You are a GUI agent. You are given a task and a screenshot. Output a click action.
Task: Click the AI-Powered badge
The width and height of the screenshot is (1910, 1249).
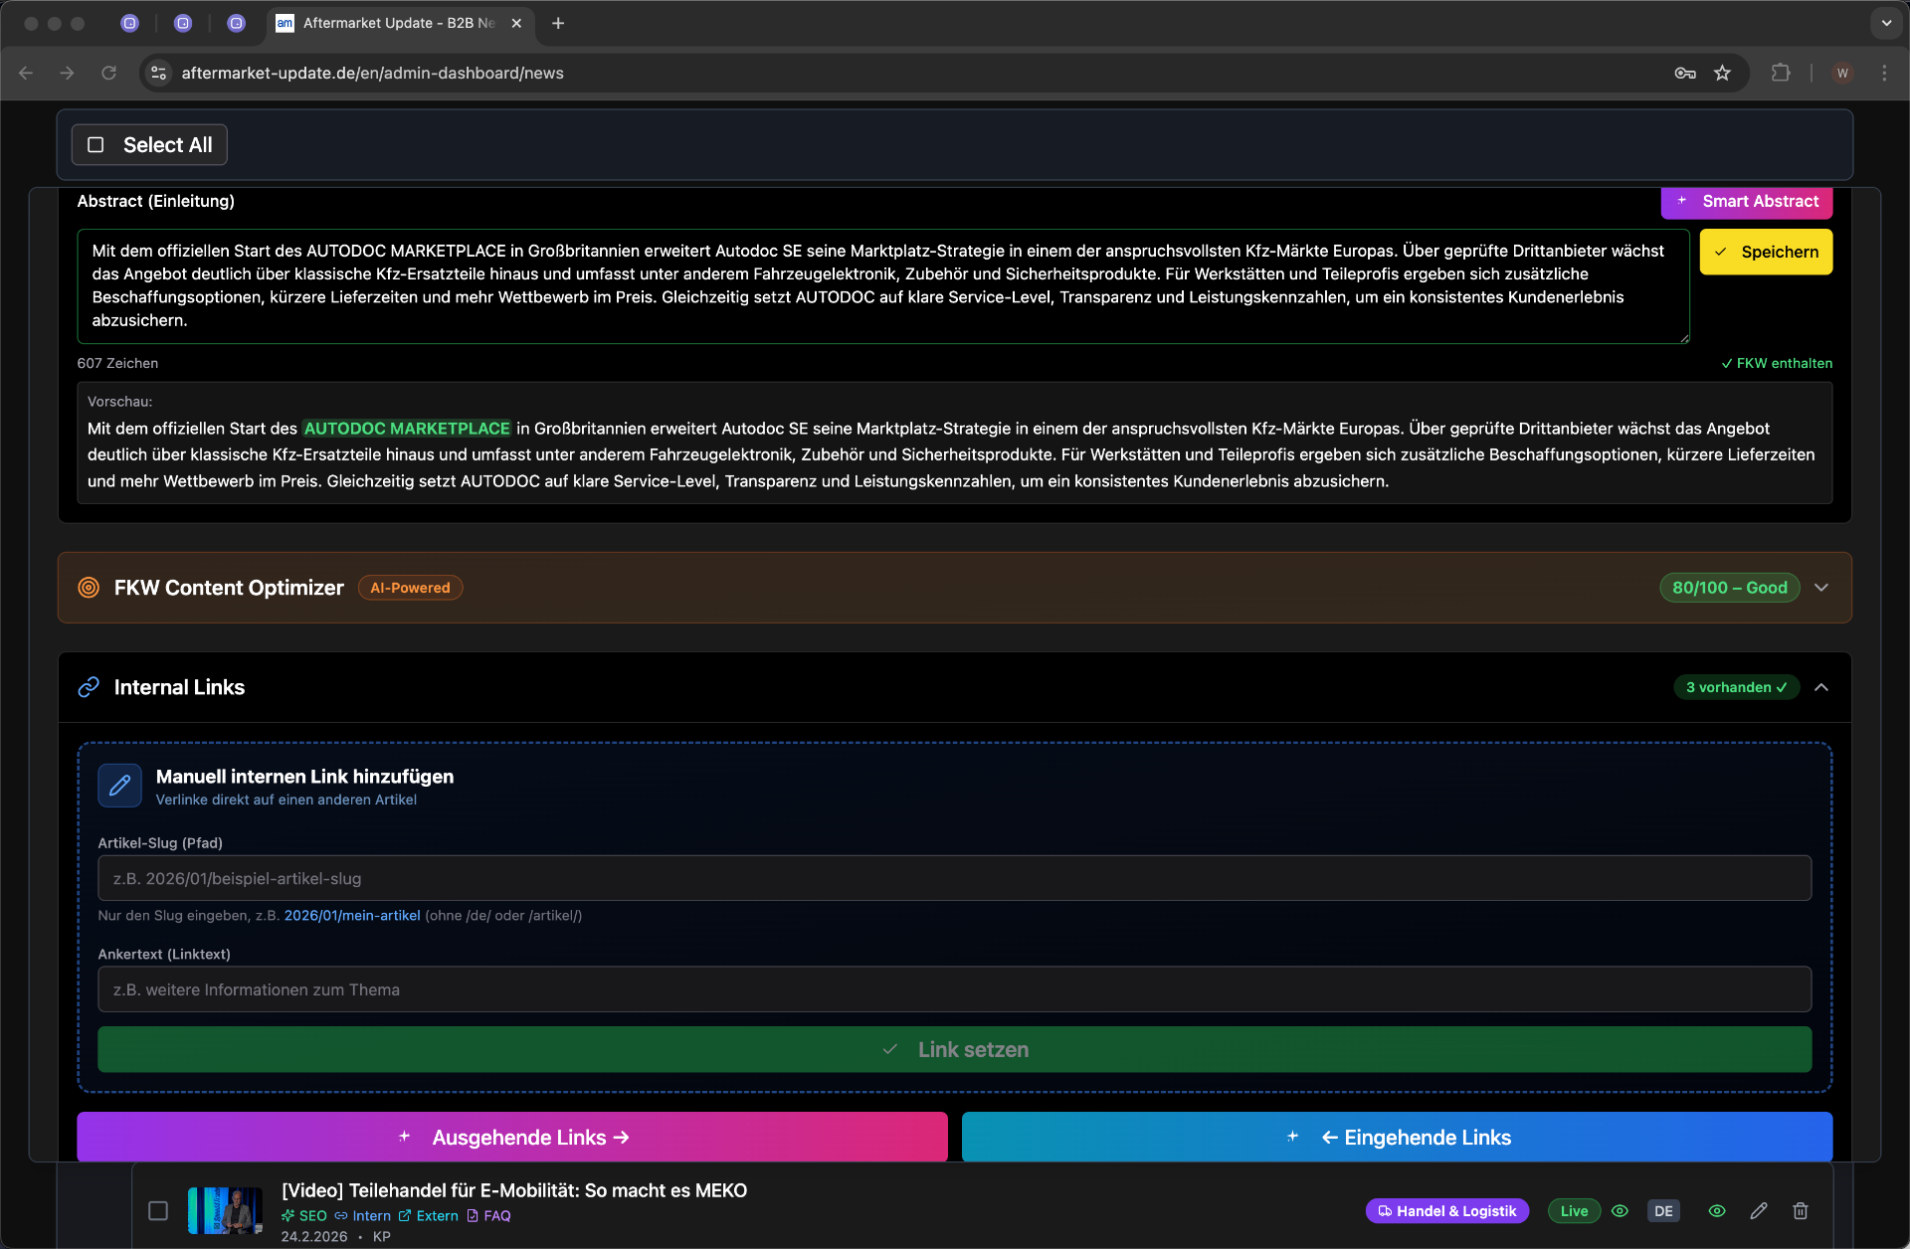click(410, 588)
